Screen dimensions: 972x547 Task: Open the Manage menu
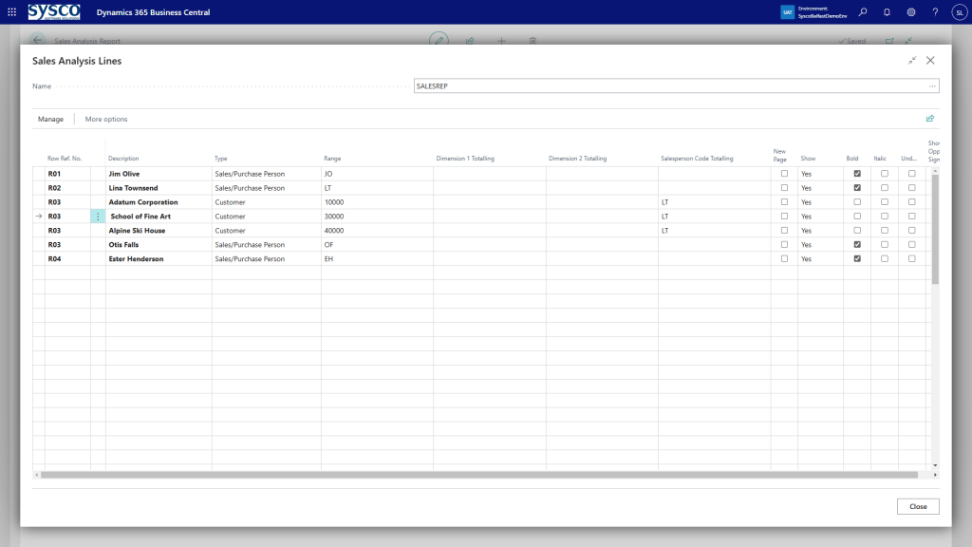[x=50, y=120]
